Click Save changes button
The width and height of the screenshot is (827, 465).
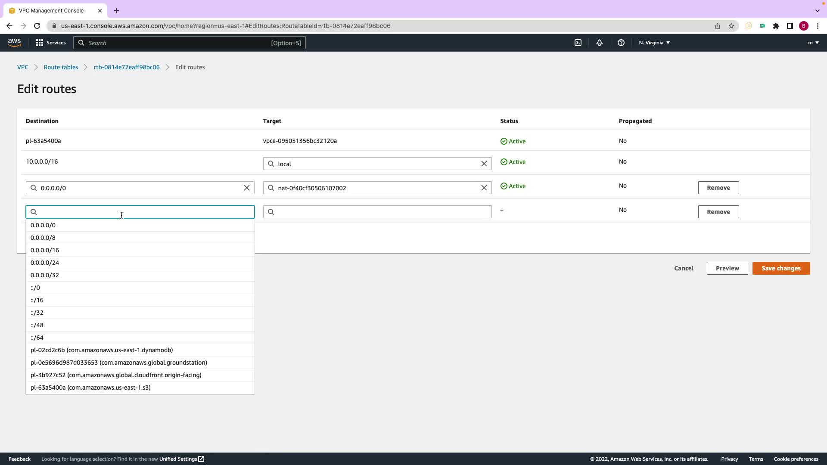(780, 268)
